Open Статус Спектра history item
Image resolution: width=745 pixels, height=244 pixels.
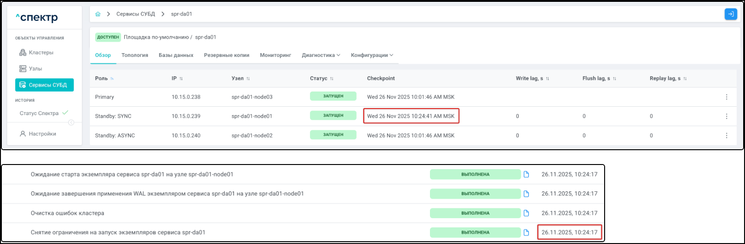[x=39, y=113]
